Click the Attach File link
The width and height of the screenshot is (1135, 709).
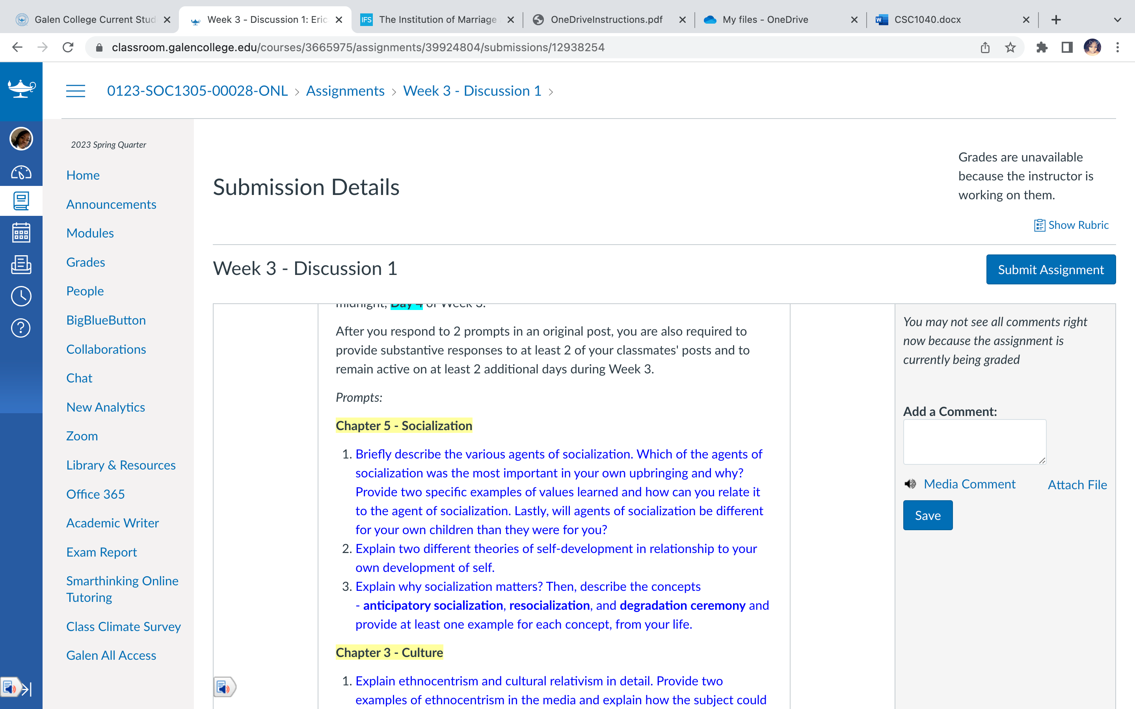click(x=1077, y=485)
